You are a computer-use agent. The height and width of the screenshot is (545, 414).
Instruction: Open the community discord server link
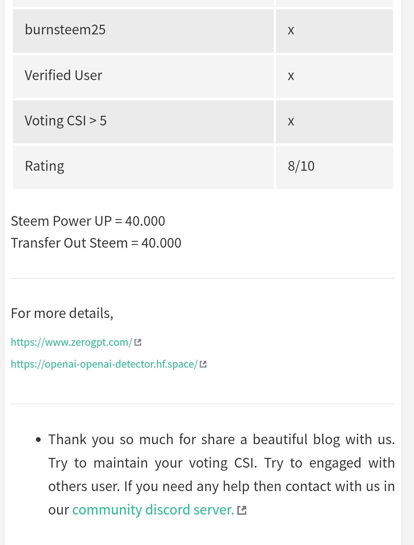(153, 510)
